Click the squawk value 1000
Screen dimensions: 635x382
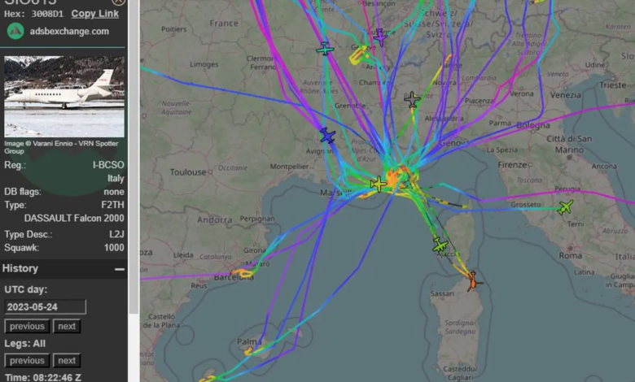click(x=114, y=248)
